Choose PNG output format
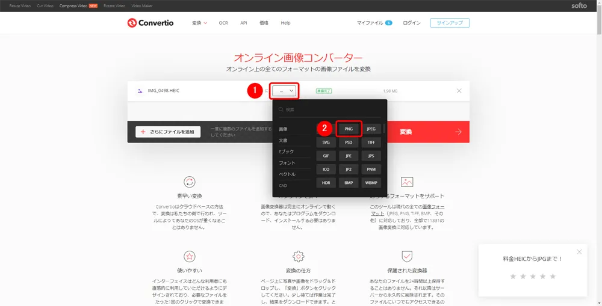 349,129
